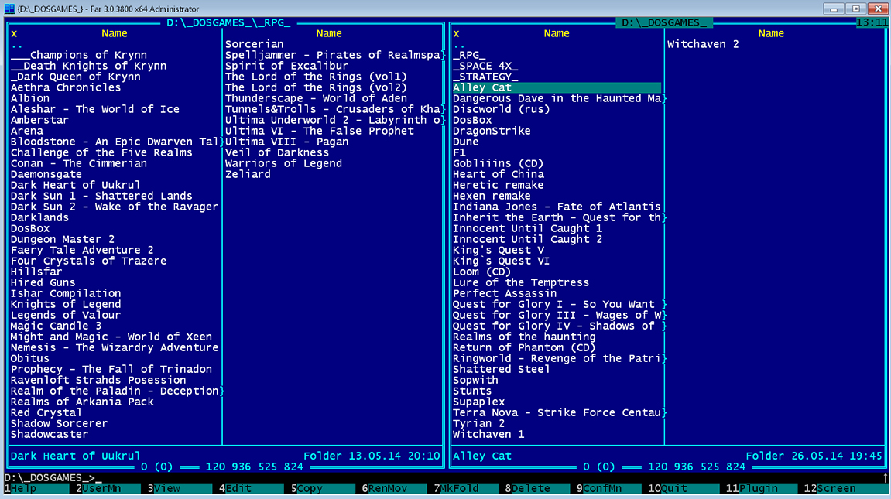Select the Supaplex folder

tap(478, 402)
